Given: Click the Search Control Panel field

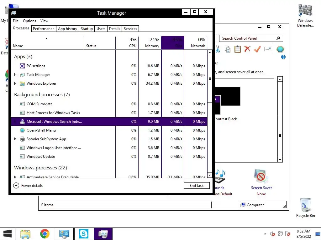Looking at the screenshot, I should click(x=251, y=38).
